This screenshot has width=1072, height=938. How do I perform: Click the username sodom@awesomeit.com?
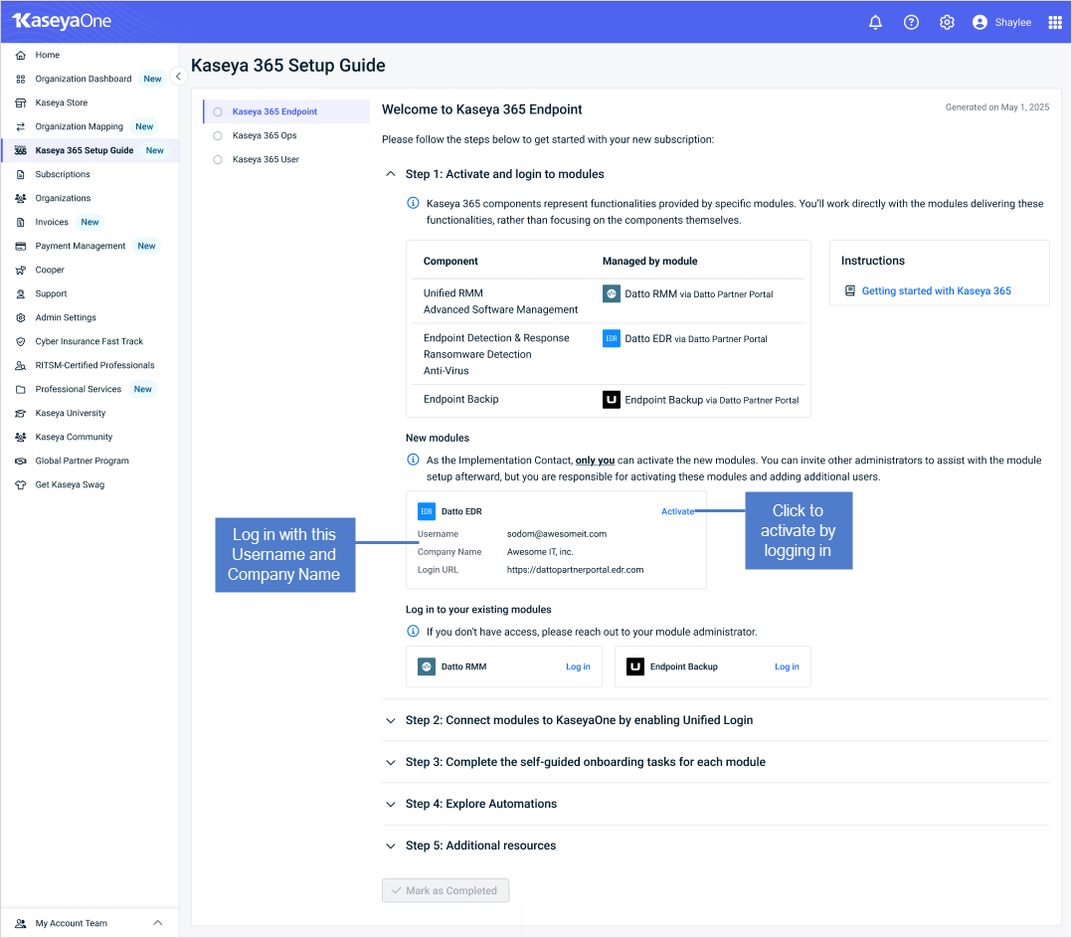tap(557, 534)
